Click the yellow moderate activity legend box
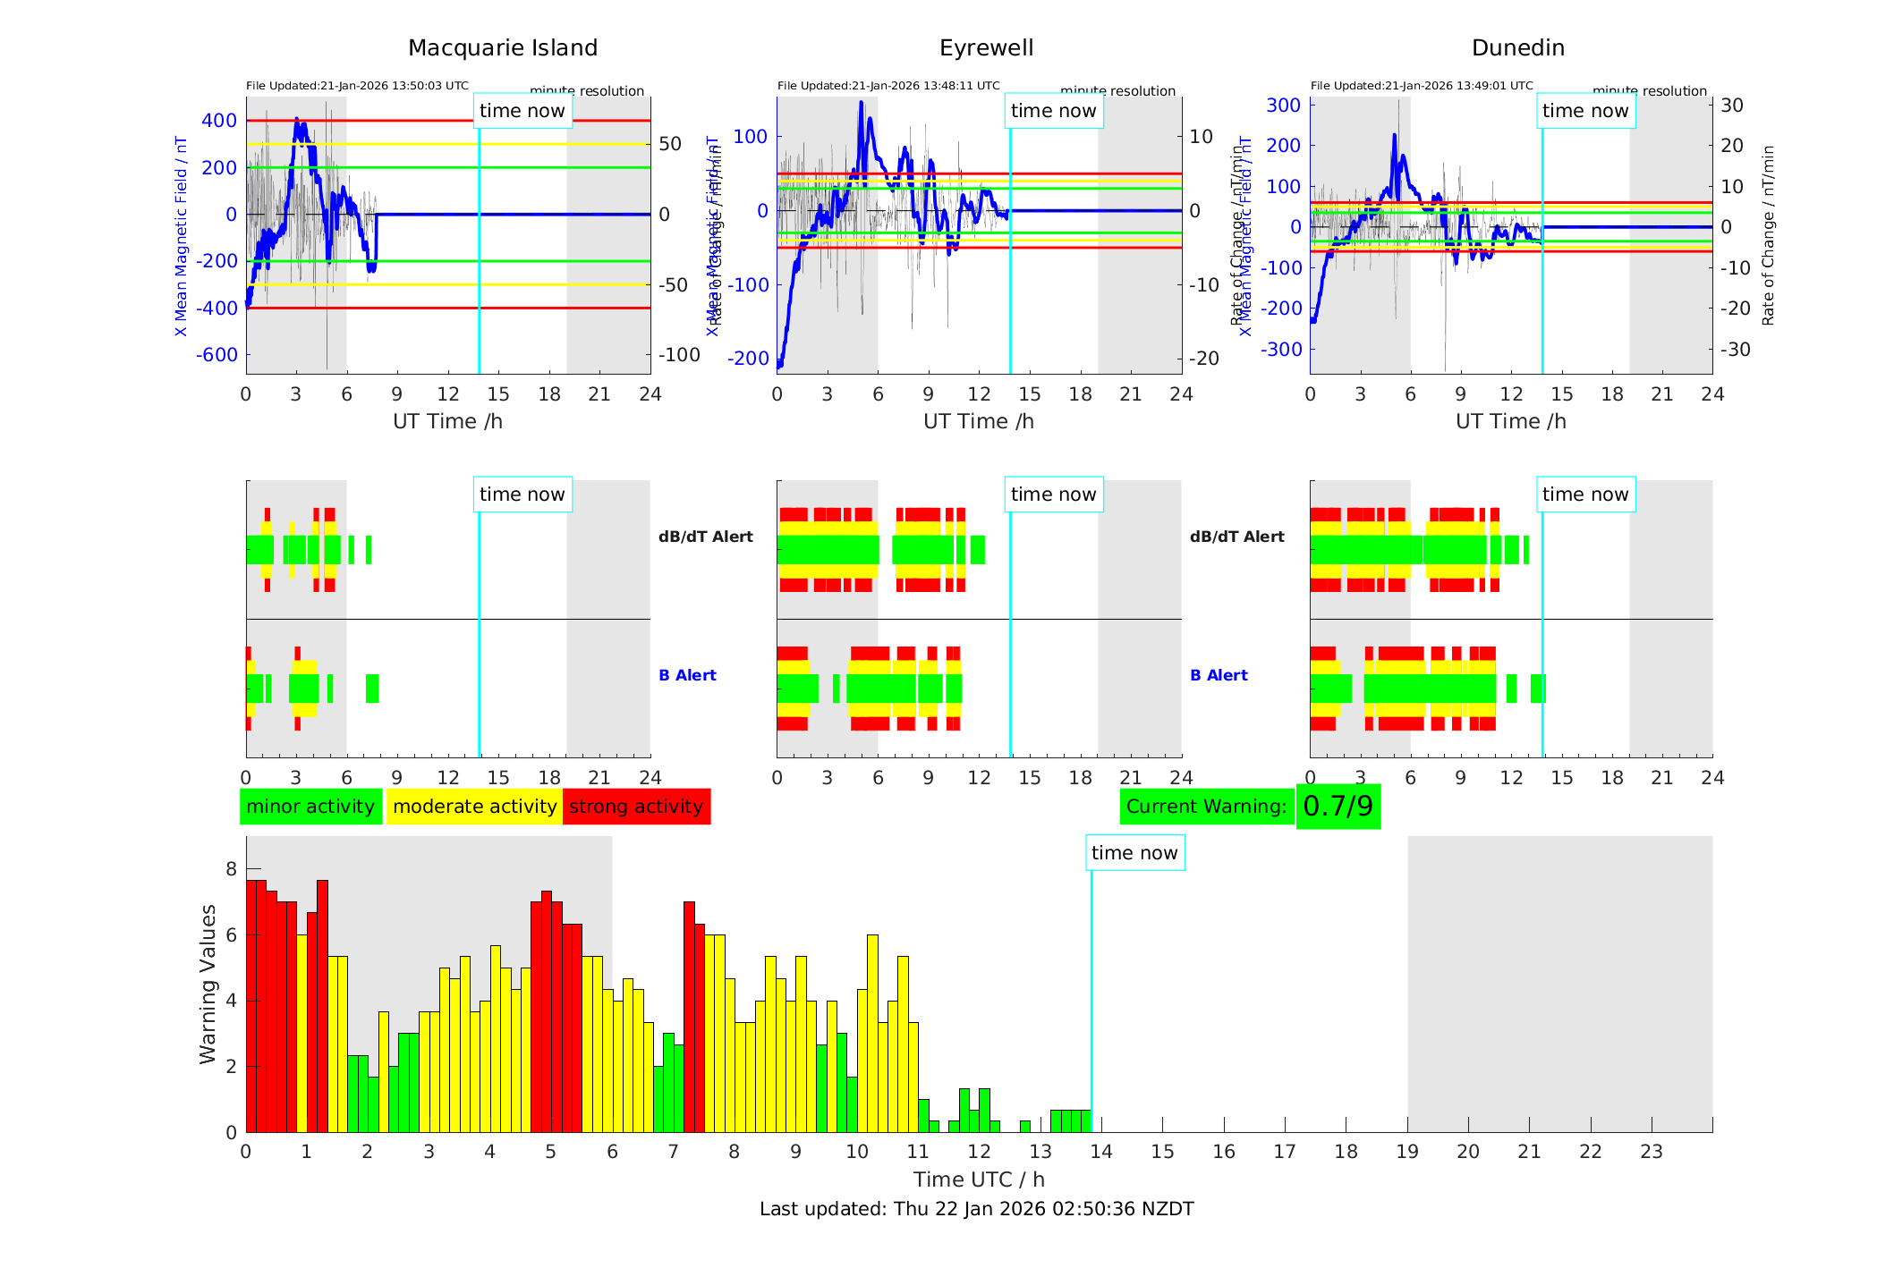Screen dimensions: 1894x1285 tap(474, 807)
